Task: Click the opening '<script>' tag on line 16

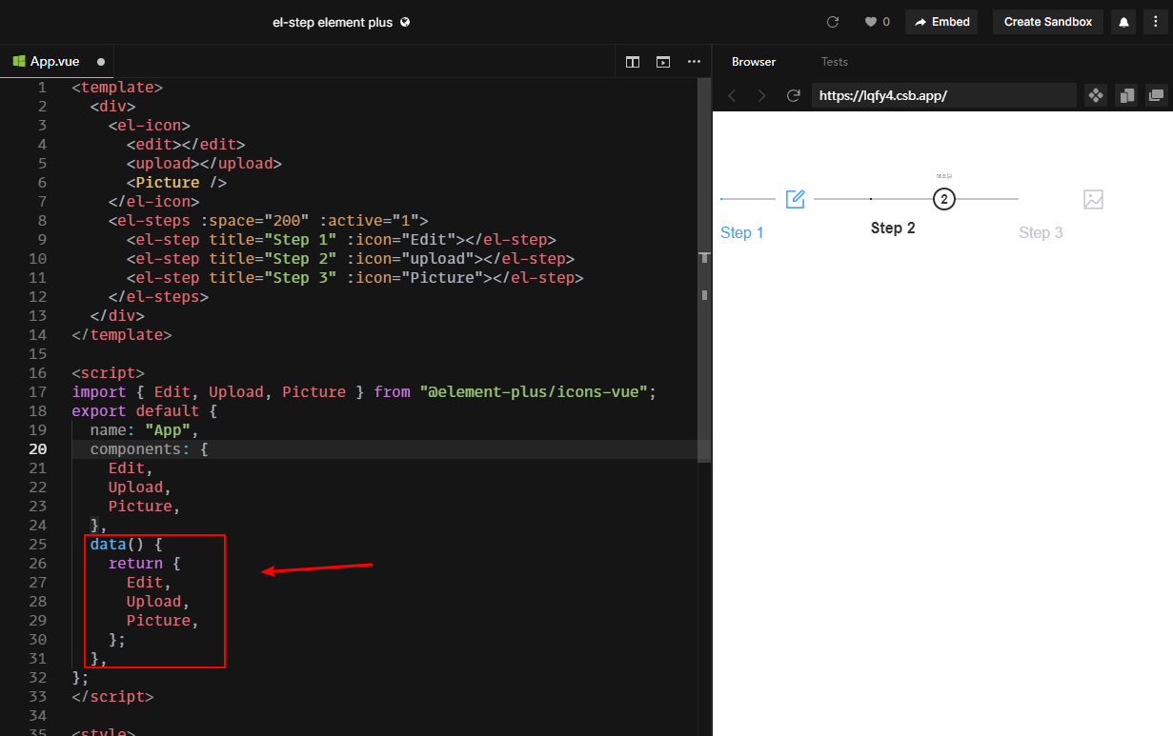Action: (x=108, y=372)
